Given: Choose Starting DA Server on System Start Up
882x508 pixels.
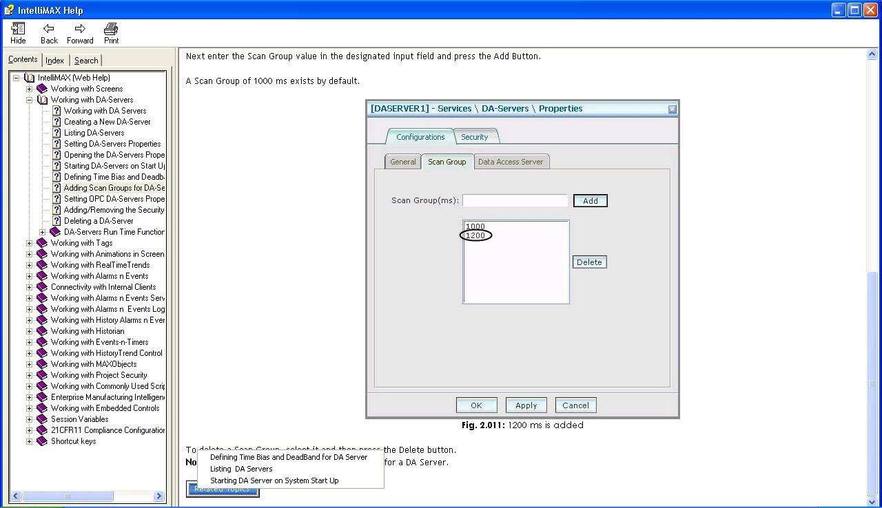Looking at the screenshot, I should click(274, 480).
